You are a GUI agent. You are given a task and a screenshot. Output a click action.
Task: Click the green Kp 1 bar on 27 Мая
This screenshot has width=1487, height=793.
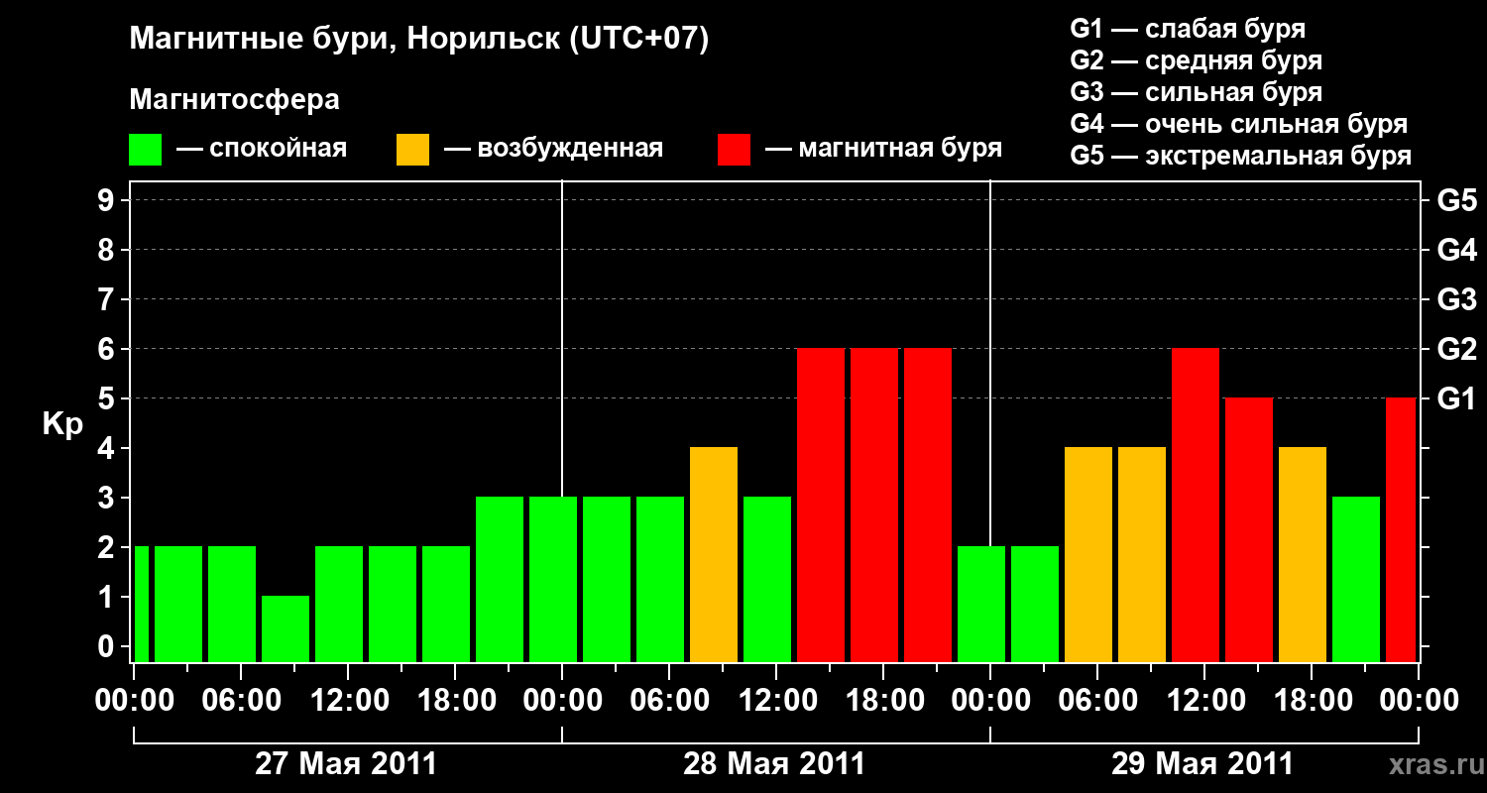[286, 628]
